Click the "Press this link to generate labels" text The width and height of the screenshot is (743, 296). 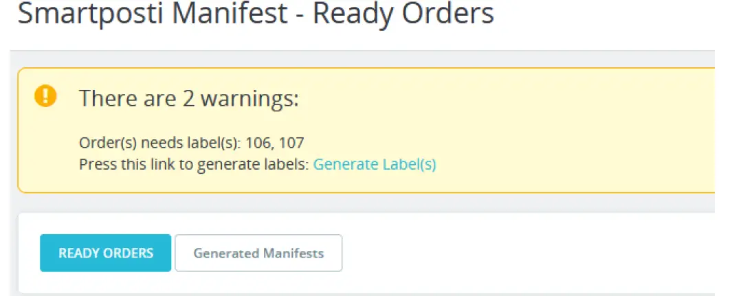194,164
